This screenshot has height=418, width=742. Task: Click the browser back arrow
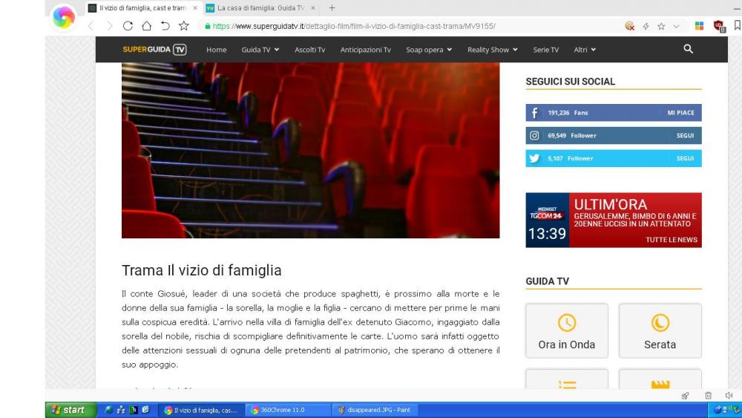pyautogui.click(x=91, y=26)
